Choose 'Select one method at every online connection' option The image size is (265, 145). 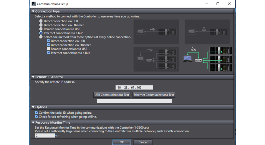[x=41, y=37]
